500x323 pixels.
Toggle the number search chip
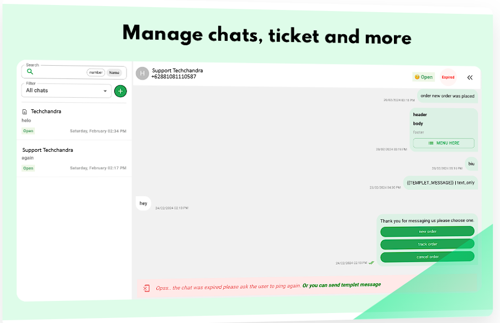[x=96, y=72]
